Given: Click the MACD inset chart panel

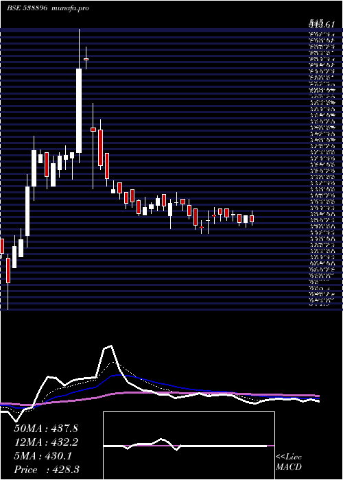Looking at the screenshot, I should click(x=189, y=446).
